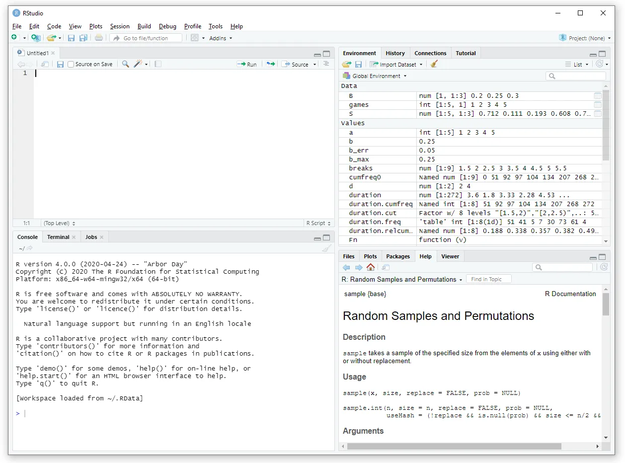Screen dimensions: 625x463
Task: Save the Untitled1 script with editor save icon
Action: coord(60,64)
